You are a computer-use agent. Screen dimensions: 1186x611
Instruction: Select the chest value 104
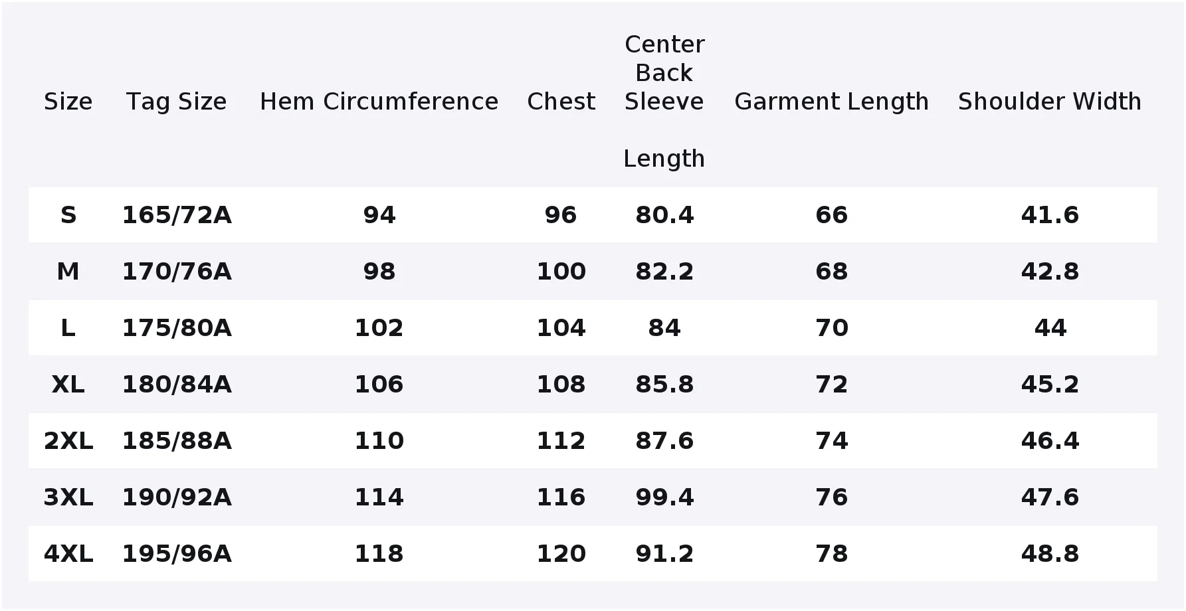(x=561, y=328)
